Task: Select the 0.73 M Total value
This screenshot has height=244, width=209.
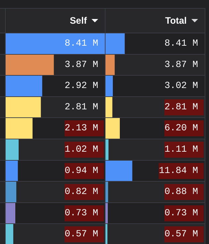Action: [184, 213]
